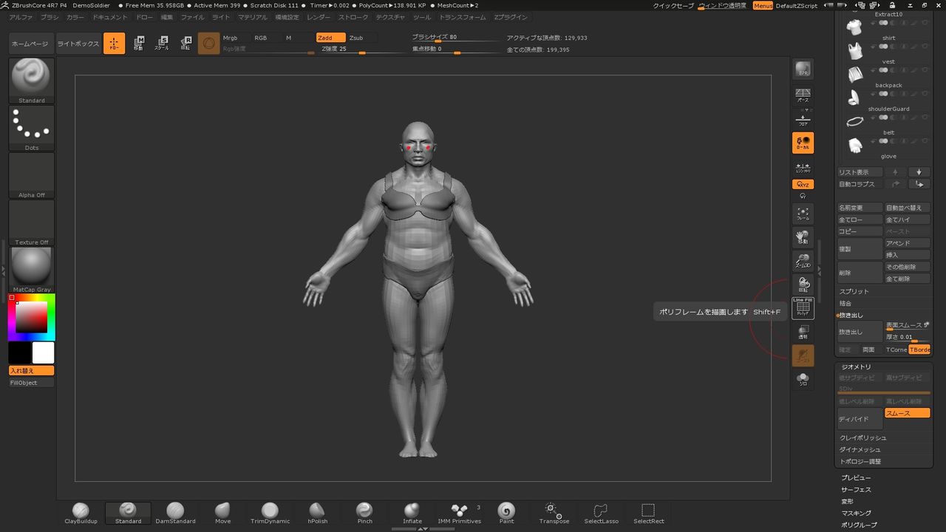Click the ライトボックス button
This screenshot has width=946, height=532.
click(78, 44)
